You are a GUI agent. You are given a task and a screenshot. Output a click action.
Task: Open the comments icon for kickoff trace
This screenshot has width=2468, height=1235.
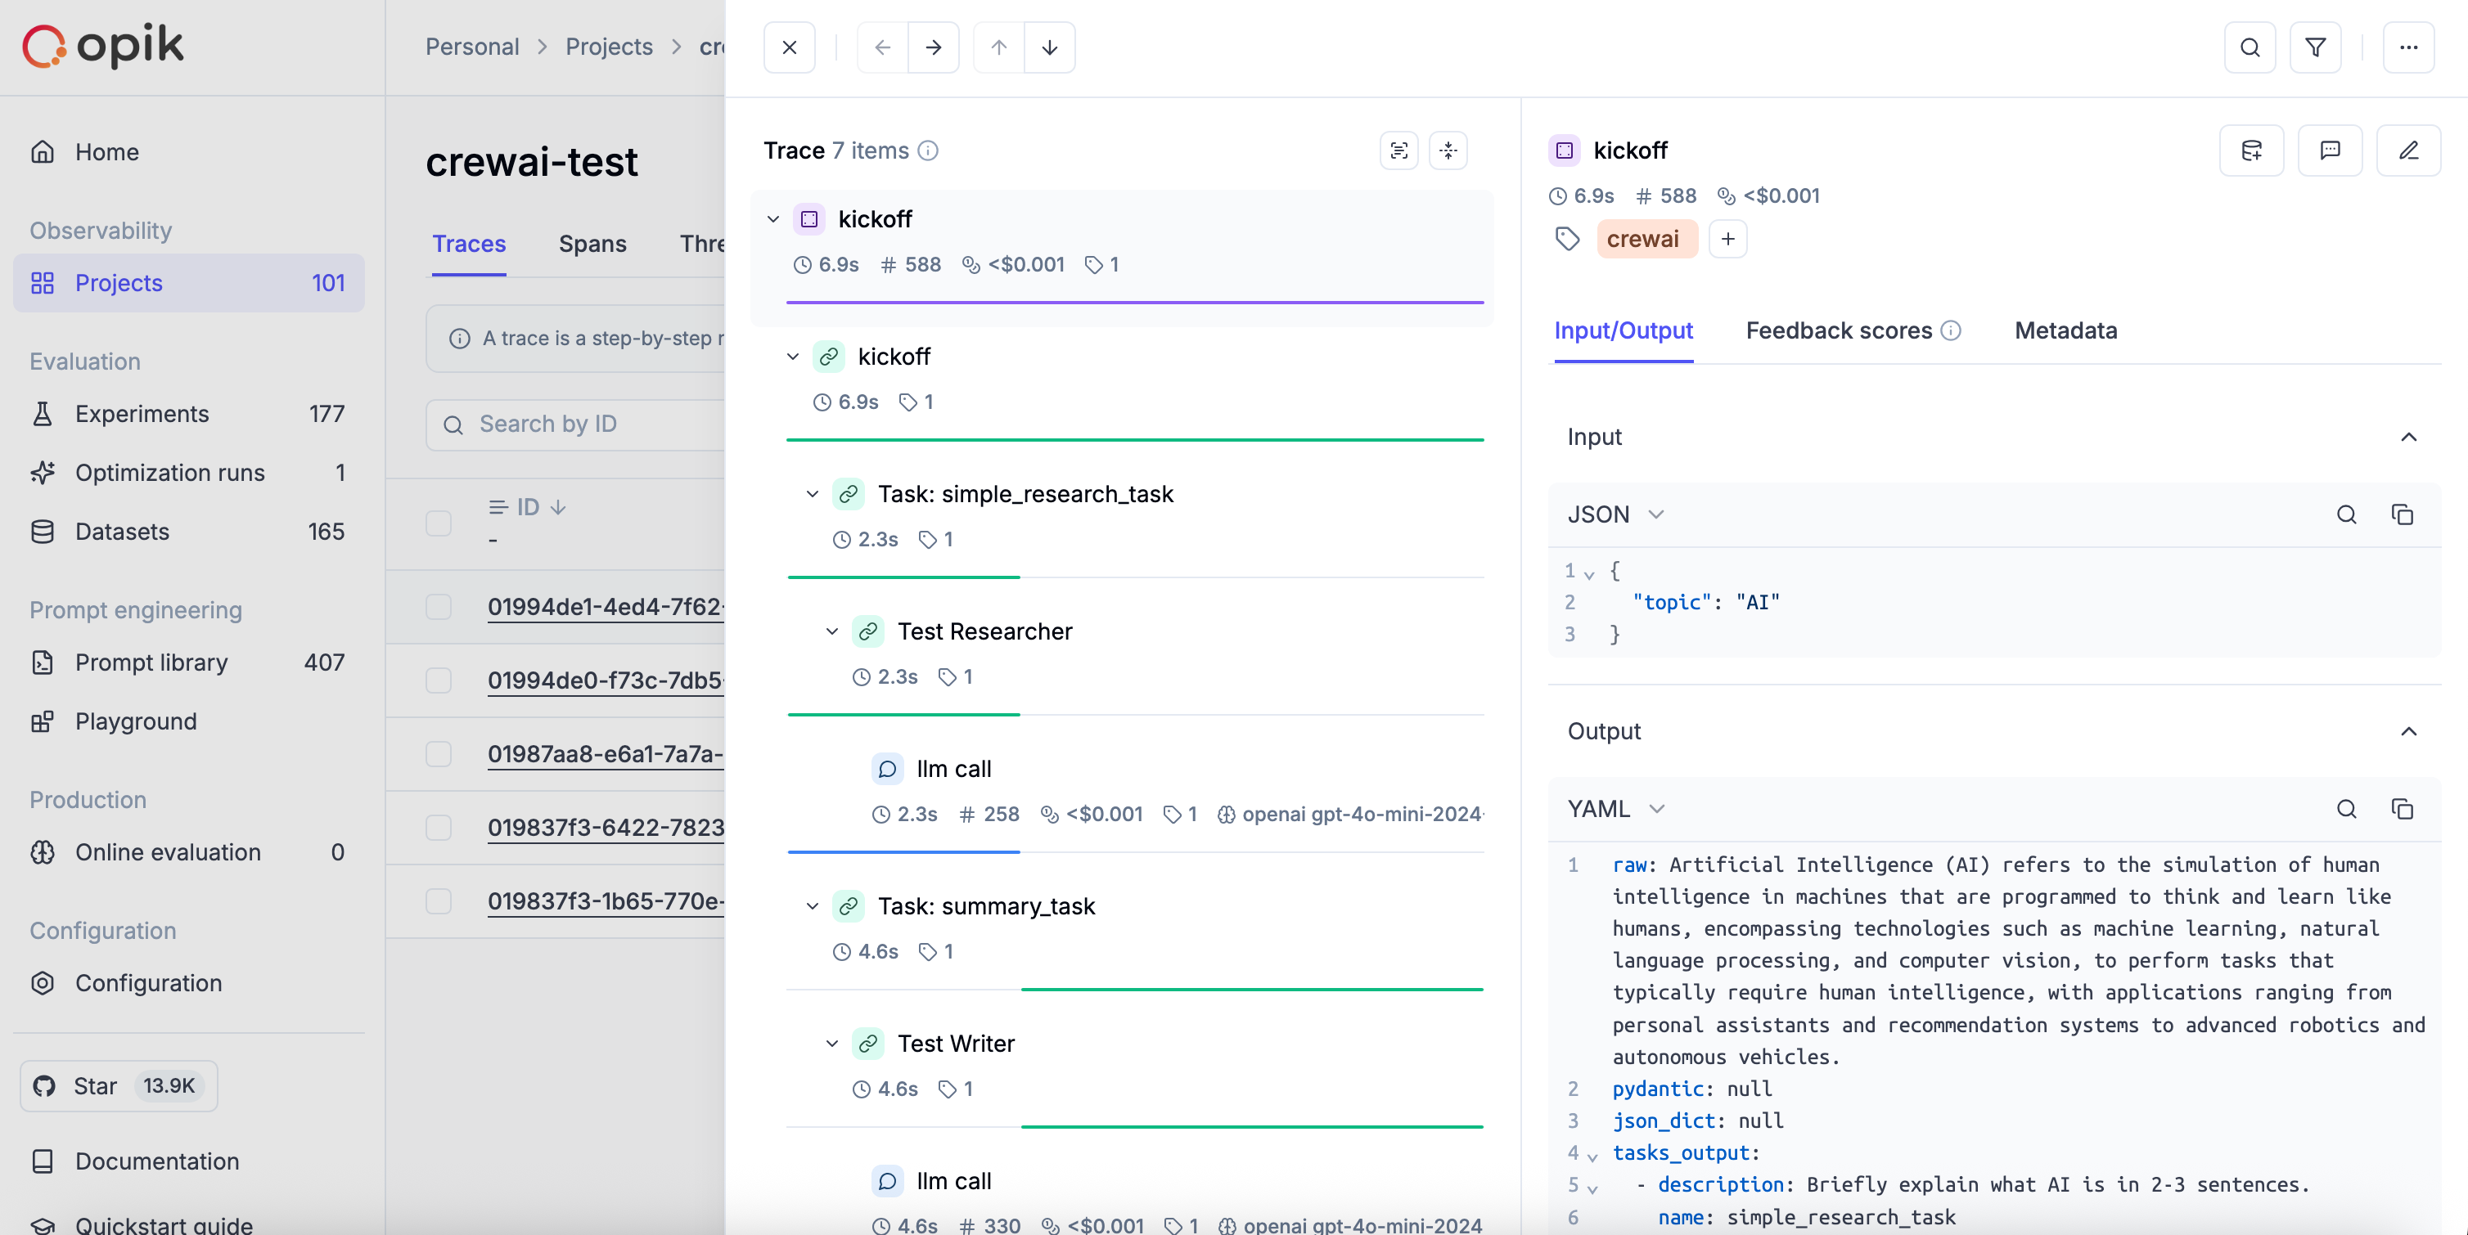[2329, 150]
